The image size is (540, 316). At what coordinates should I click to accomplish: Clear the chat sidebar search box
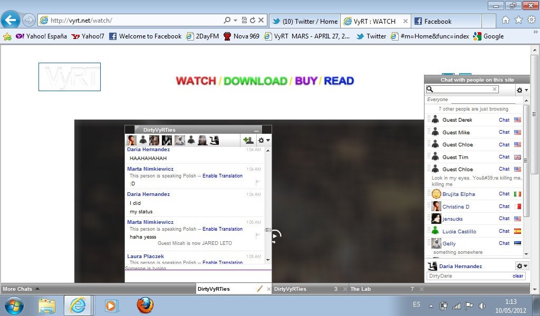[x=495, y=89]
